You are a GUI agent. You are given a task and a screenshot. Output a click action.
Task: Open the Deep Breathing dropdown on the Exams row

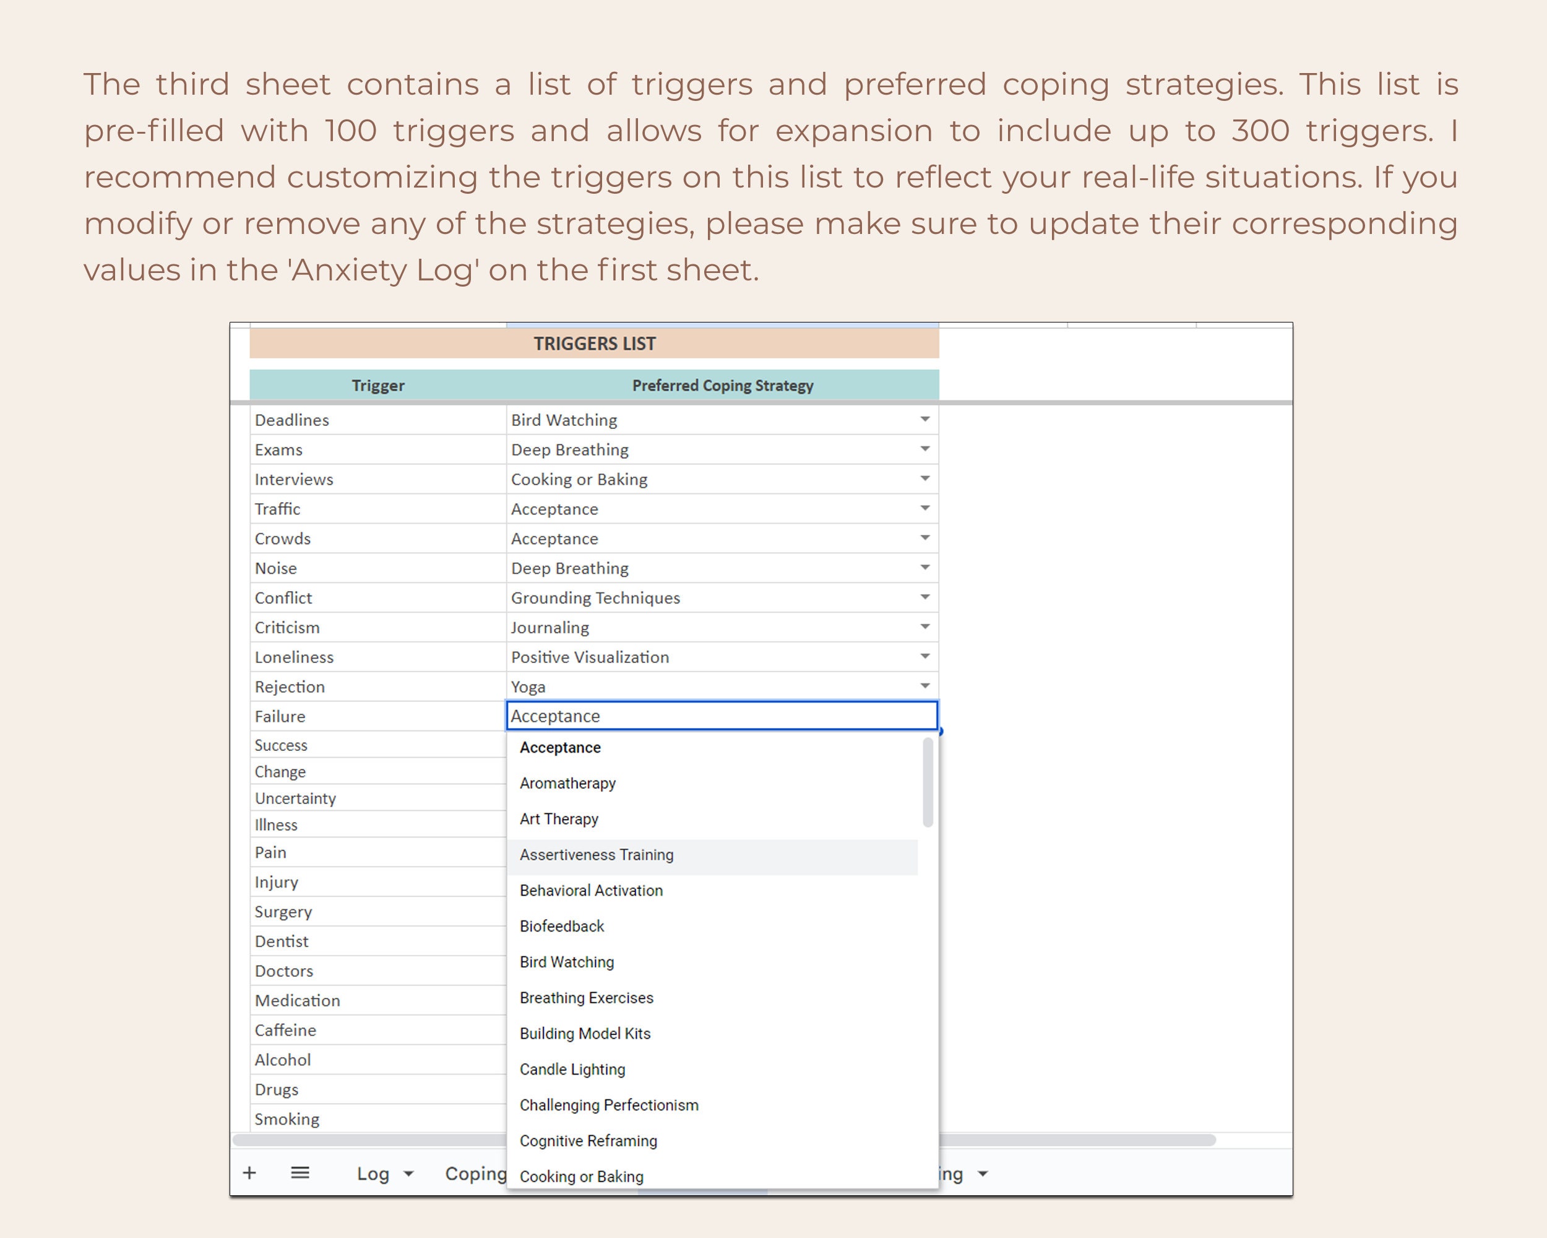pyautogui.click(x=925, y=448)
